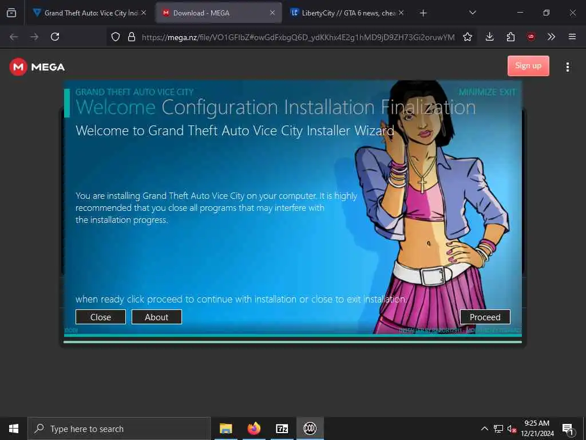Screen dimensions: 586x440
Task: Select the Finalization step heading
Action: coord(428,107)
